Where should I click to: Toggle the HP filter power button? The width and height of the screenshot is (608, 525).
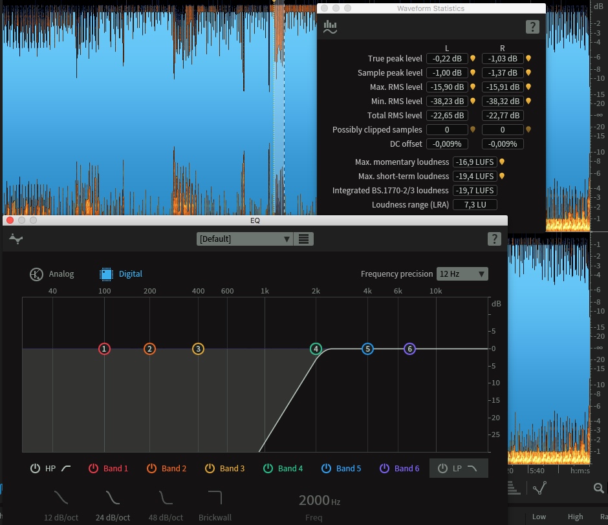point(36,468)
